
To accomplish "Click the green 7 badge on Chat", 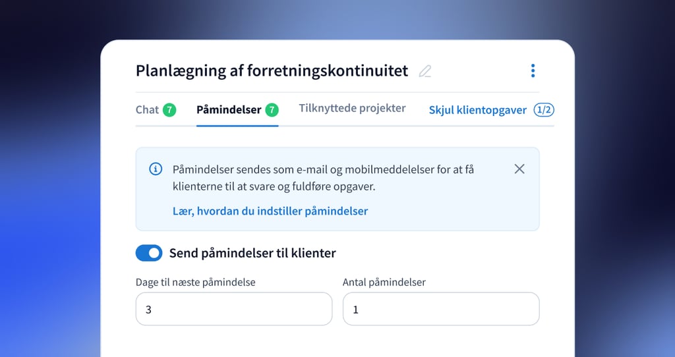I will pos(169,110).
